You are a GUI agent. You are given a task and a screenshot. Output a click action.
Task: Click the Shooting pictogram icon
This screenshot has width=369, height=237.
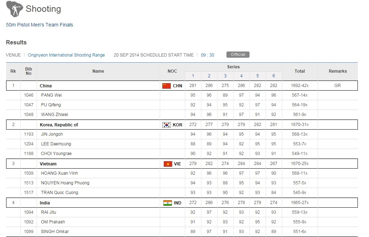pos(15,9)
